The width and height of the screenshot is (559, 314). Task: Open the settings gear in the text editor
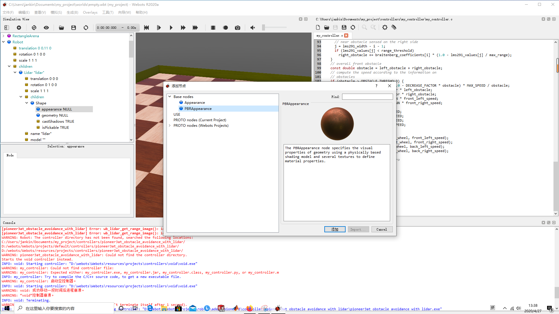point(385,27)
